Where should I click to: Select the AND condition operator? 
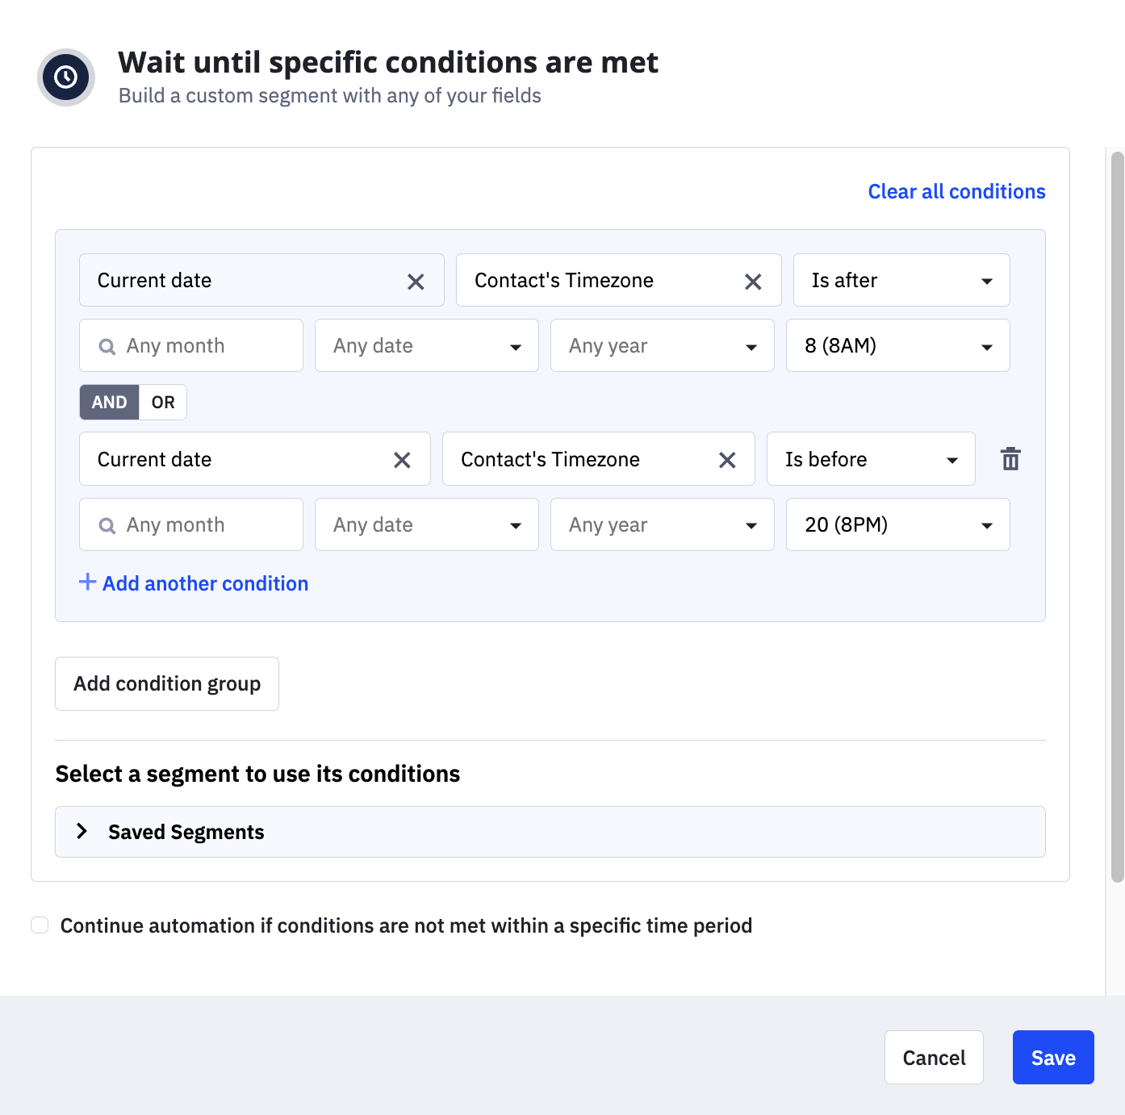click(x=110, y=403)
